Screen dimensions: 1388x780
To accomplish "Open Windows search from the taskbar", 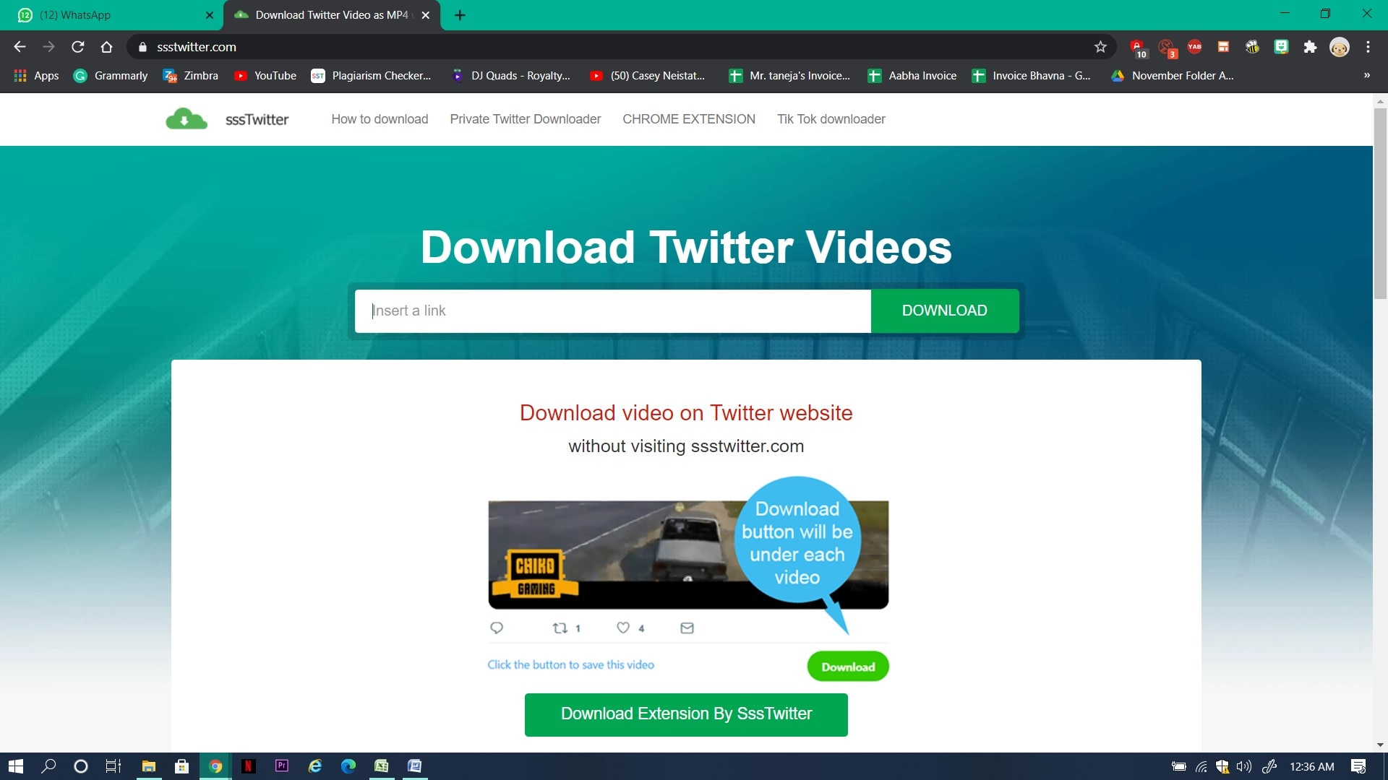I will [x=48, y=766].
